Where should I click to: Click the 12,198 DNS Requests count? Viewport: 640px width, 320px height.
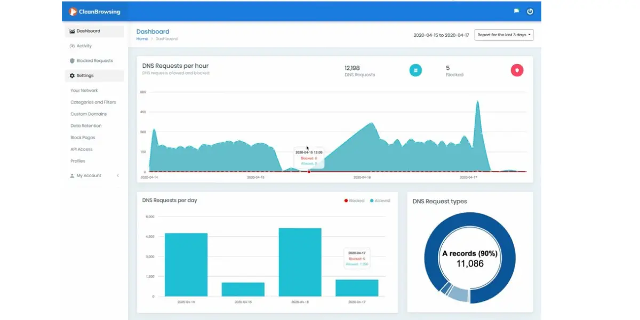(352, 68)
